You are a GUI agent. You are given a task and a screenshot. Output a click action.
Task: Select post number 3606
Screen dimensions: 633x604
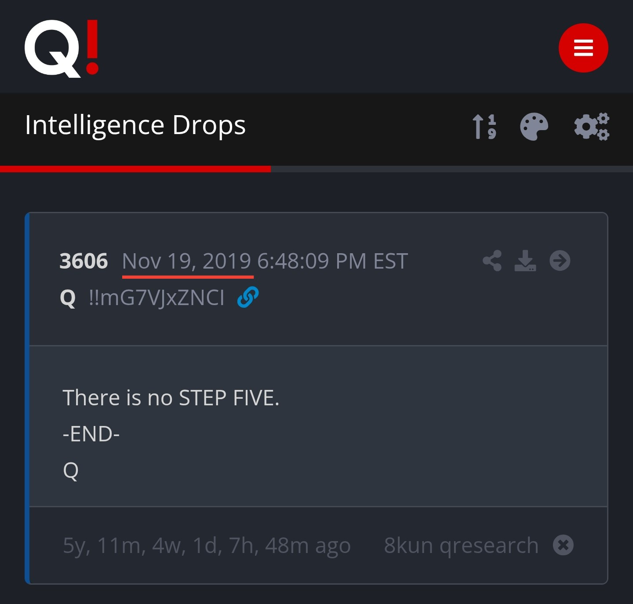point(84,261)
